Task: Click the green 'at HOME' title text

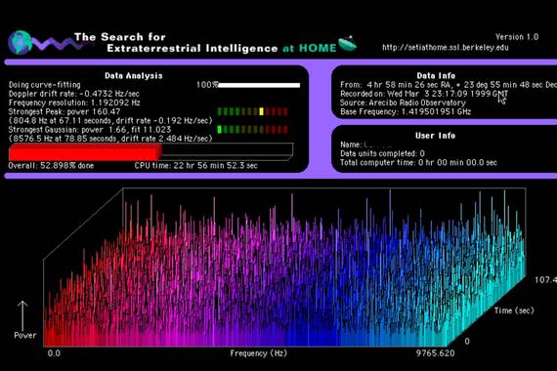Action: 310,48
